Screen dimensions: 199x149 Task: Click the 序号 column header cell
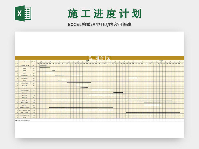point(16,62)
